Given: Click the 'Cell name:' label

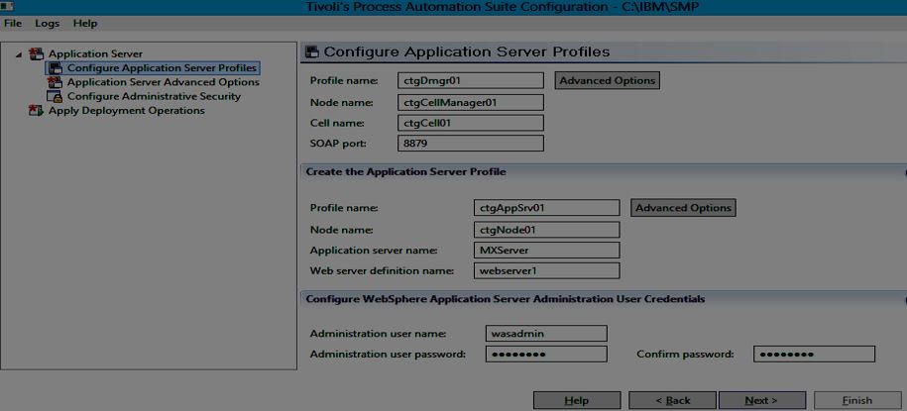Looking at the screenshot, I should [337, 123].
